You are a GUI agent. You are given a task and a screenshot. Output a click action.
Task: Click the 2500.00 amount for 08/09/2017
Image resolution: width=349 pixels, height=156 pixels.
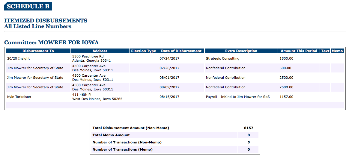286,87
